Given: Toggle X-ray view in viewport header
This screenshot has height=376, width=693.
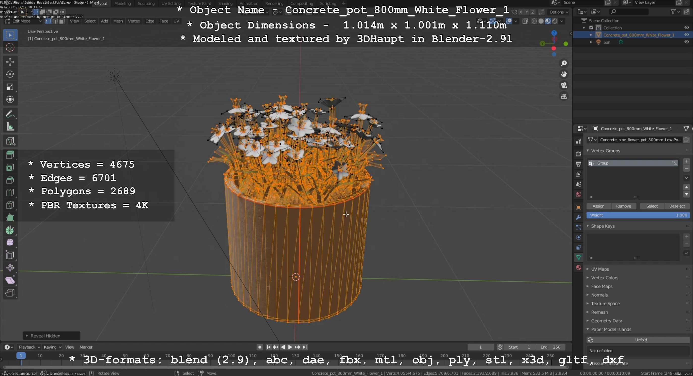Looking at the screenshot, I should click(x=525, y=21).
